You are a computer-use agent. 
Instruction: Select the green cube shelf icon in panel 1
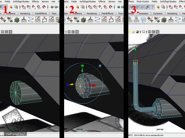click(x=17, y=20)
